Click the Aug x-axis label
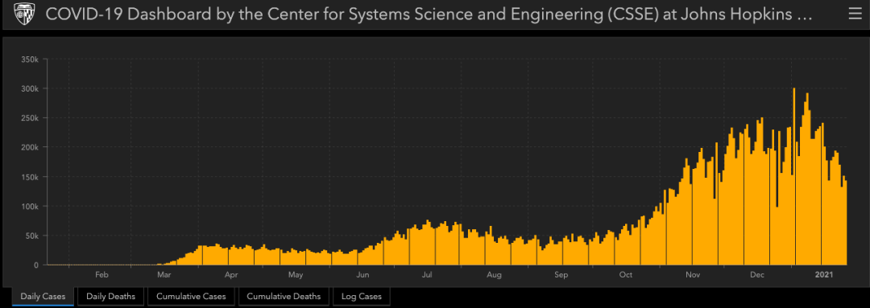This screenshot has width=870, height=308. pos(495,274)
